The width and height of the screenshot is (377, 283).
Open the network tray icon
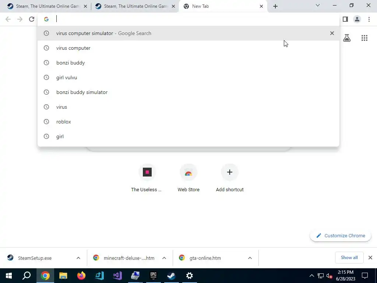point(321,276)
